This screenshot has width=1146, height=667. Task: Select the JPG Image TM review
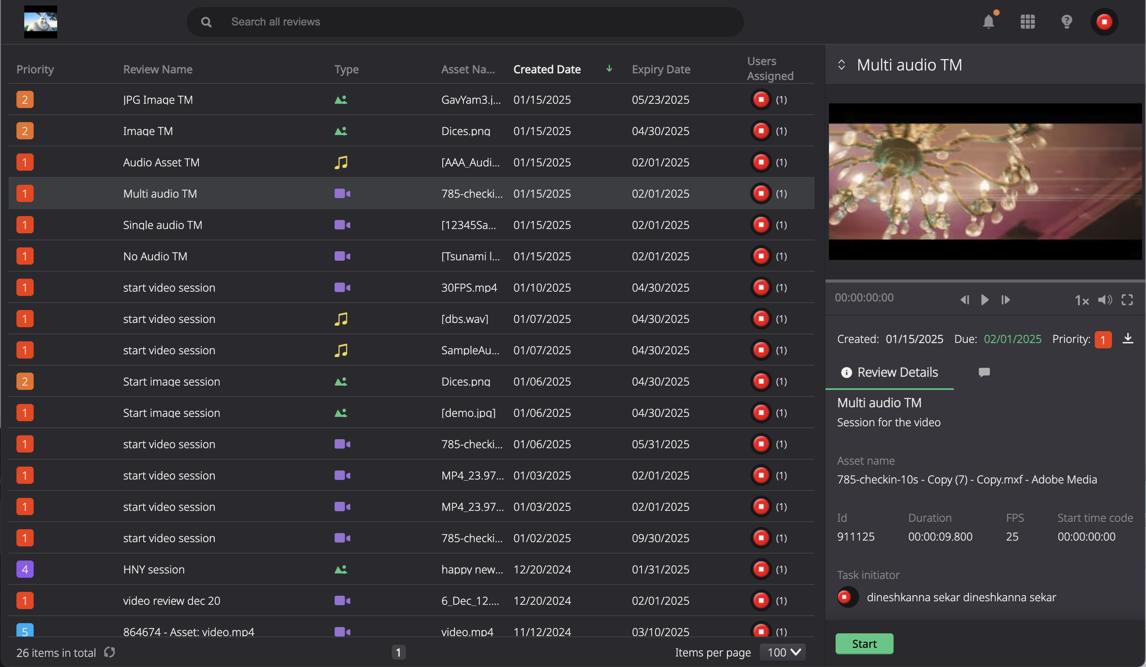click(x=411, y=99)
